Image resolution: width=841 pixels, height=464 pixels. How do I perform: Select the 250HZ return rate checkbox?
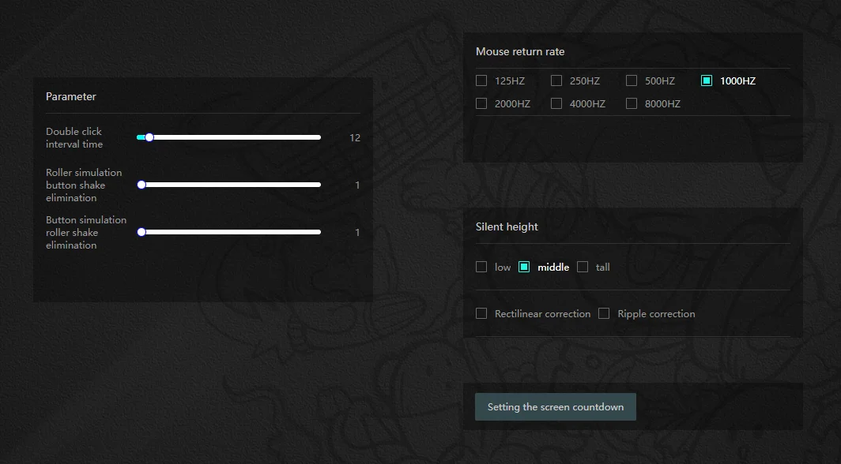coord(556,80)
